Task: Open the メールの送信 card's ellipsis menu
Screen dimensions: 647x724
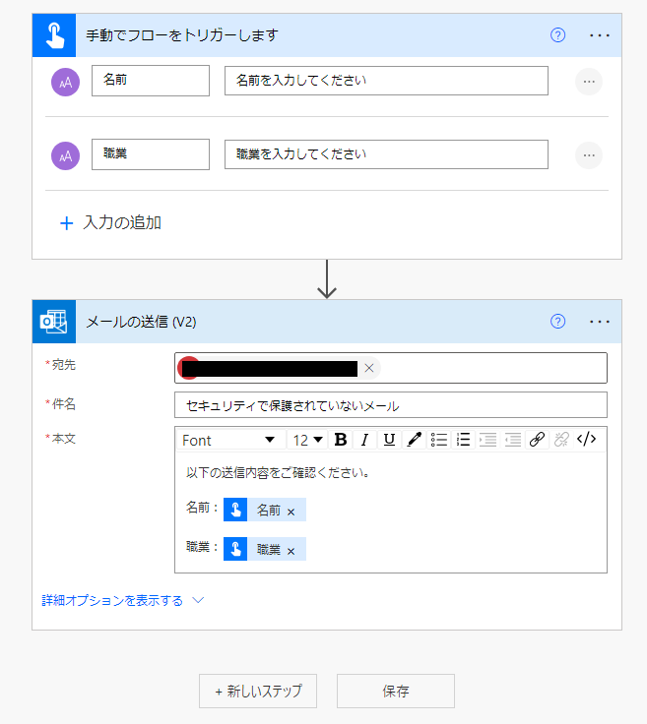Action: coord(600,322)
